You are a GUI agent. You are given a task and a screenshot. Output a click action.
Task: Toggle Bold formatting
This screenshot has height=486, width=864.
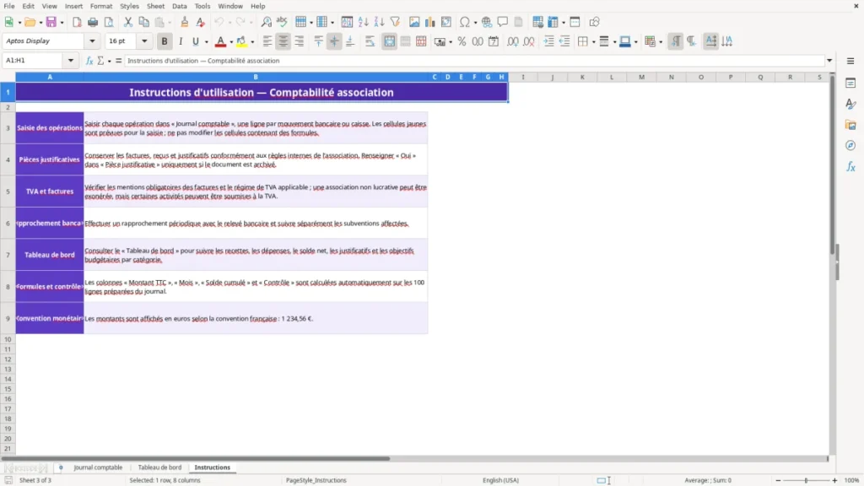point(165,41)
